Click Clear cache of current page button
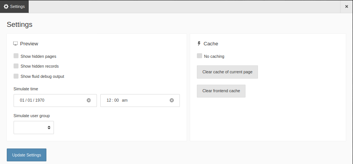 click(227, 72)
